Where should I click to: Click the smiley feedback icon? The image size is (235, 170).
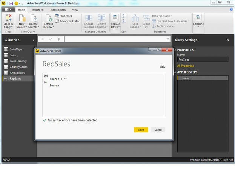(16, 3)
